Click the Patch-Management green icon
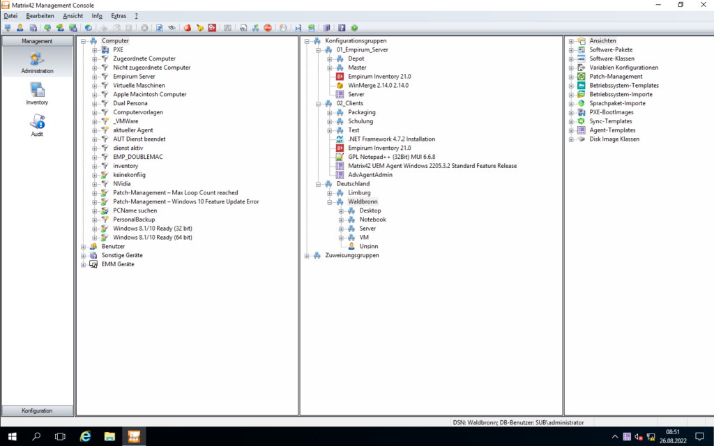Image resolution: width=714 pixels, height=446 pixels. click(581, 77)
